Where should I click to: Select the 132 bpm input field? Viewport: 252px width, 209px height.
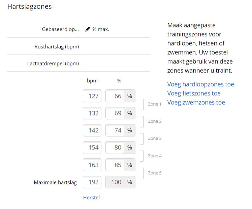point(92,113)
